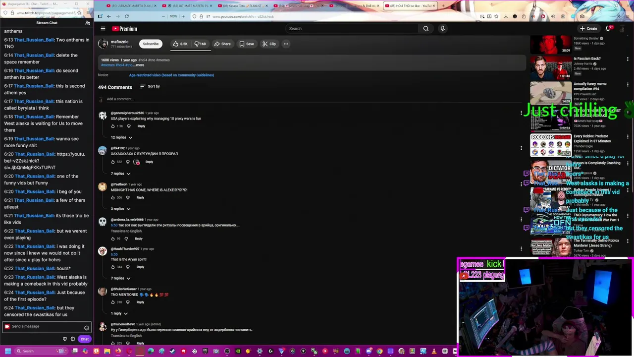Save the video to a playlist
Screen dimensions: 634x357
coord(247,44)
